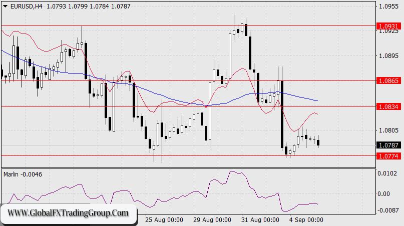Screen dimensions: 404x226
Task: Click the dropdown triangle beside EURUSD,H4
Action: tap(6, 6)
